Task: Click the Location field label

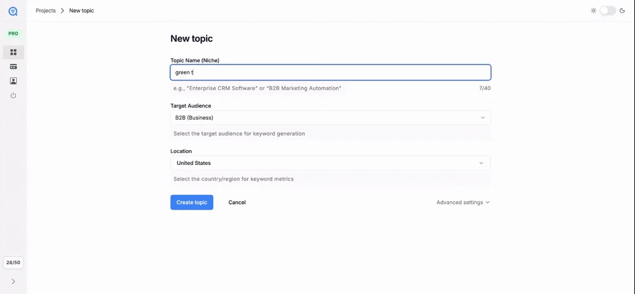Action: [181, 151]
